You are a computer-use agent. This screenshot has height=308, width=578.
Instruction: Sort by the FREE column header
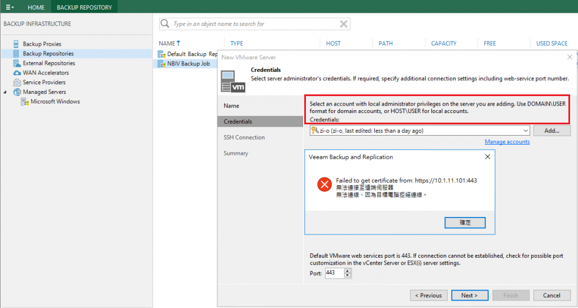[489, 43]
